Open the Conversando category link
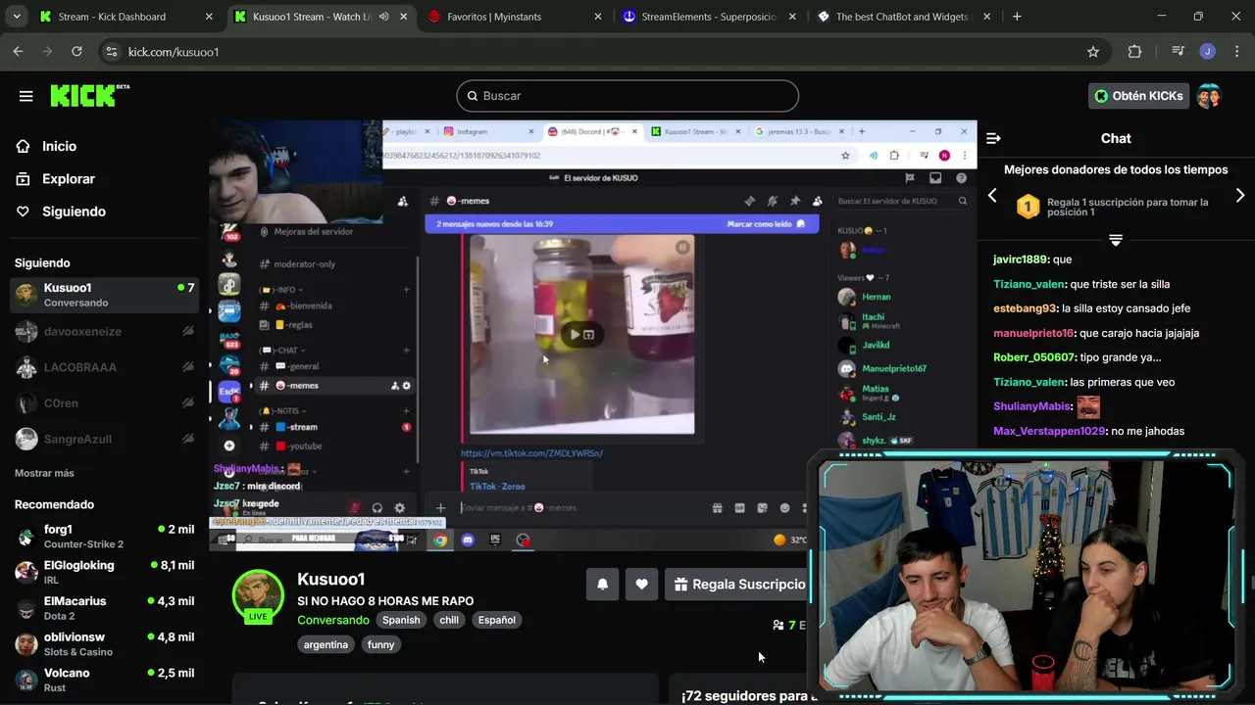The width and height of the screenshot is (1255, 705). [x=333, y=620]
